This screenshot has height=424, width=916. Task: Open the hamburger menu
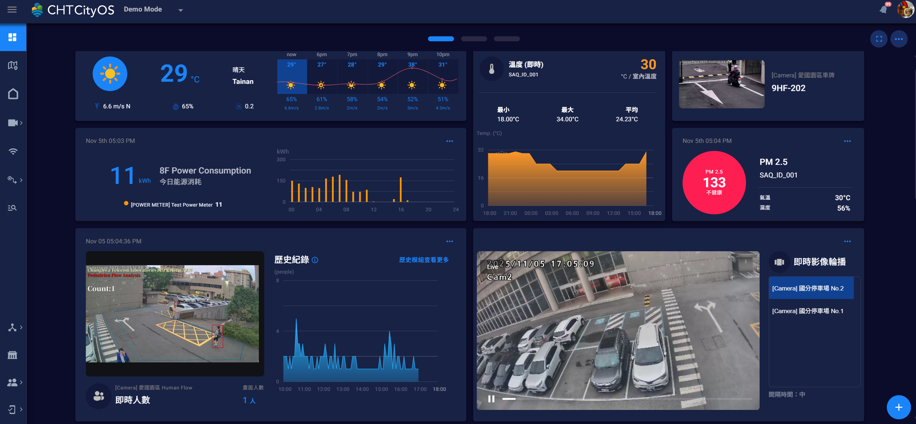[x=12, y=10]
